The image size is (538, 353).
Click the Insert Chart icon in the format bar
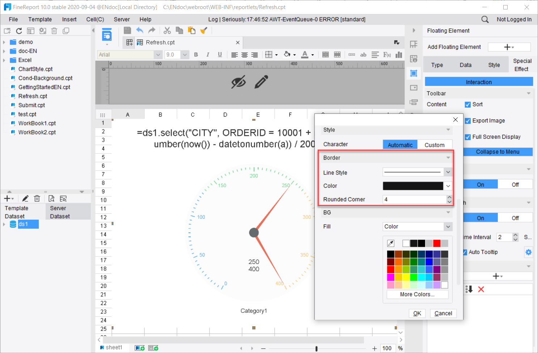pos(399,55)
